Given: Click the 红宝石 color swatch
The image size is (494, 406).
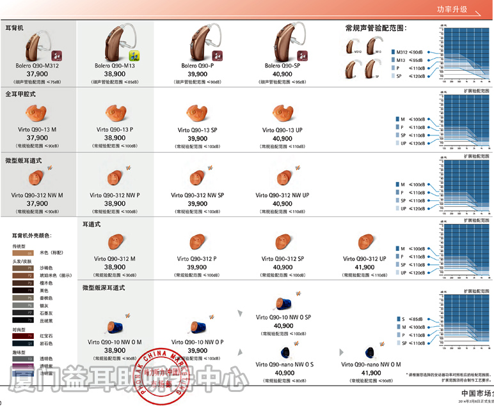Looking at the screenshot, I should coord(23,336).
